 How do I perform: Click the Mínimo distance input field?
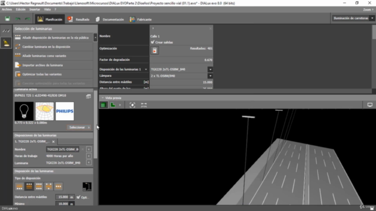tap(62, 204)
